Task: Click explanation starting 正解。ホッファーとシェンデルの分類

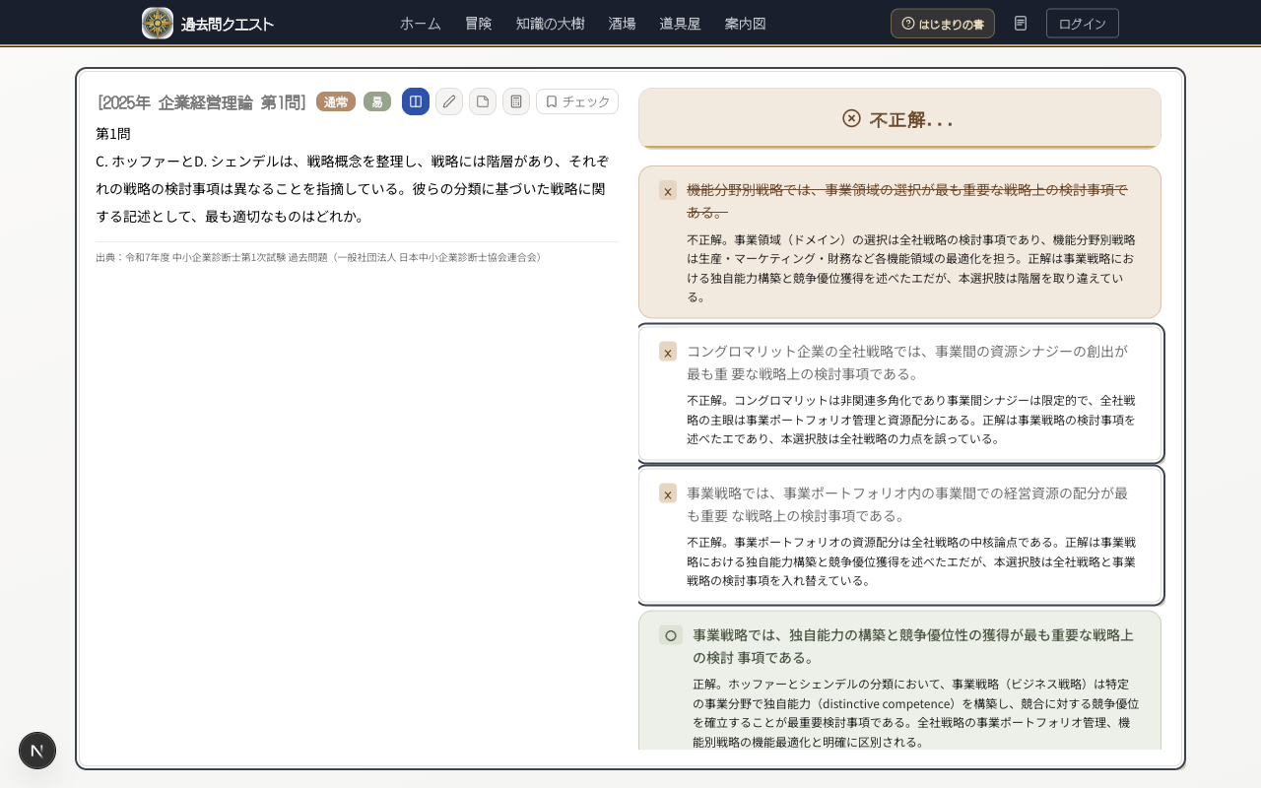Action: click(x=916, y=712)
